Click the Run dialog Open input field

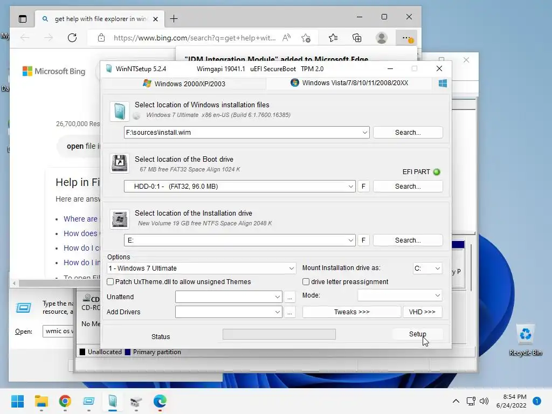click(59, 332)
